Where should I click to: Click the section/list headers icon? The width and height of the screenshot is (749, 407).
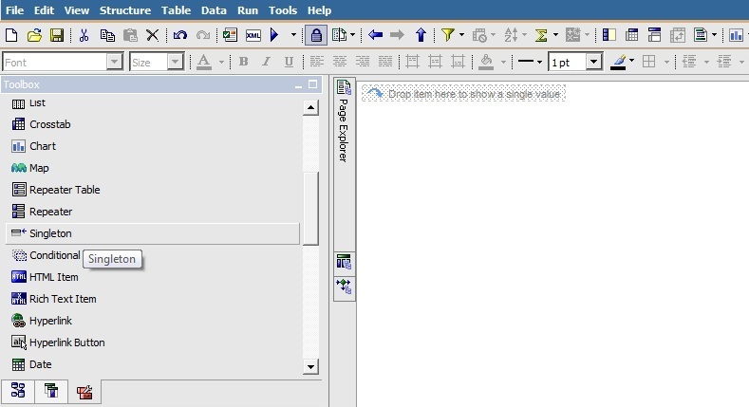coord(609,35)
